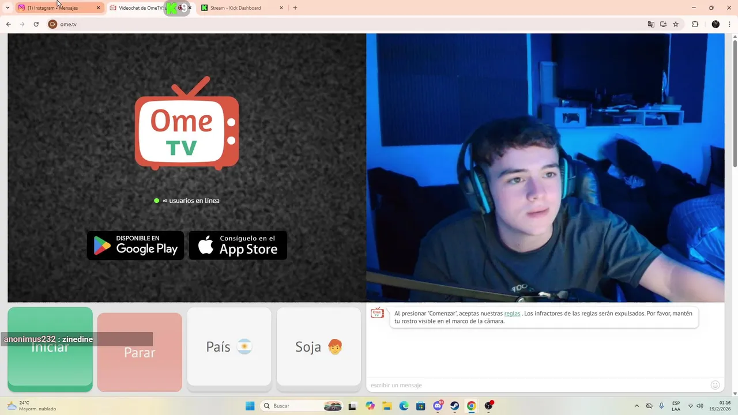Click the microphone in-use tray icon
738x415 pixels.
661,406
